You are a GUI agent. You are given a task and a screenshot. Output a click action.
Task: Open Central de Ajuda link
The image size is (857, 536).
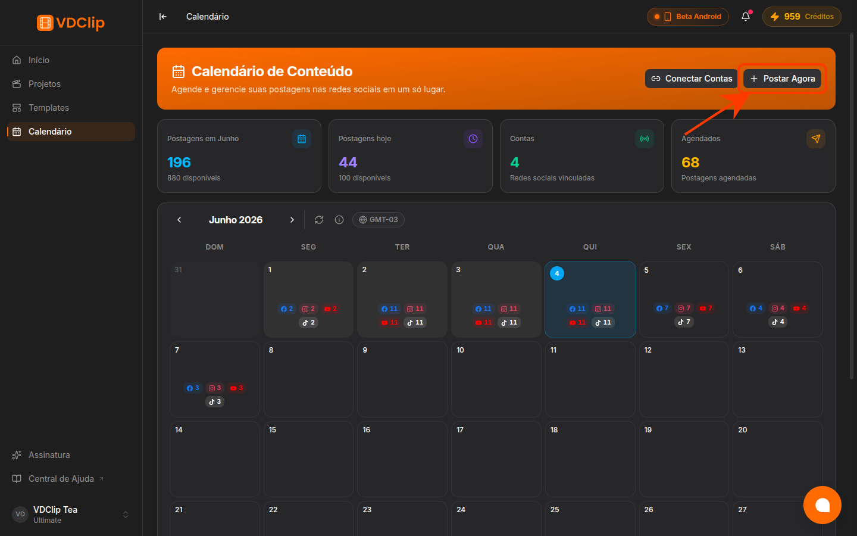[71, 479]
